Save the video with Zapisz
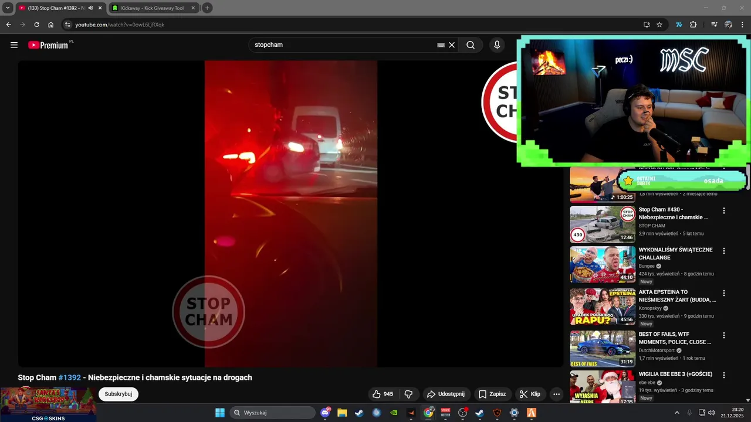The height and width of the screenshot is (422, 751). click(492, 394)
